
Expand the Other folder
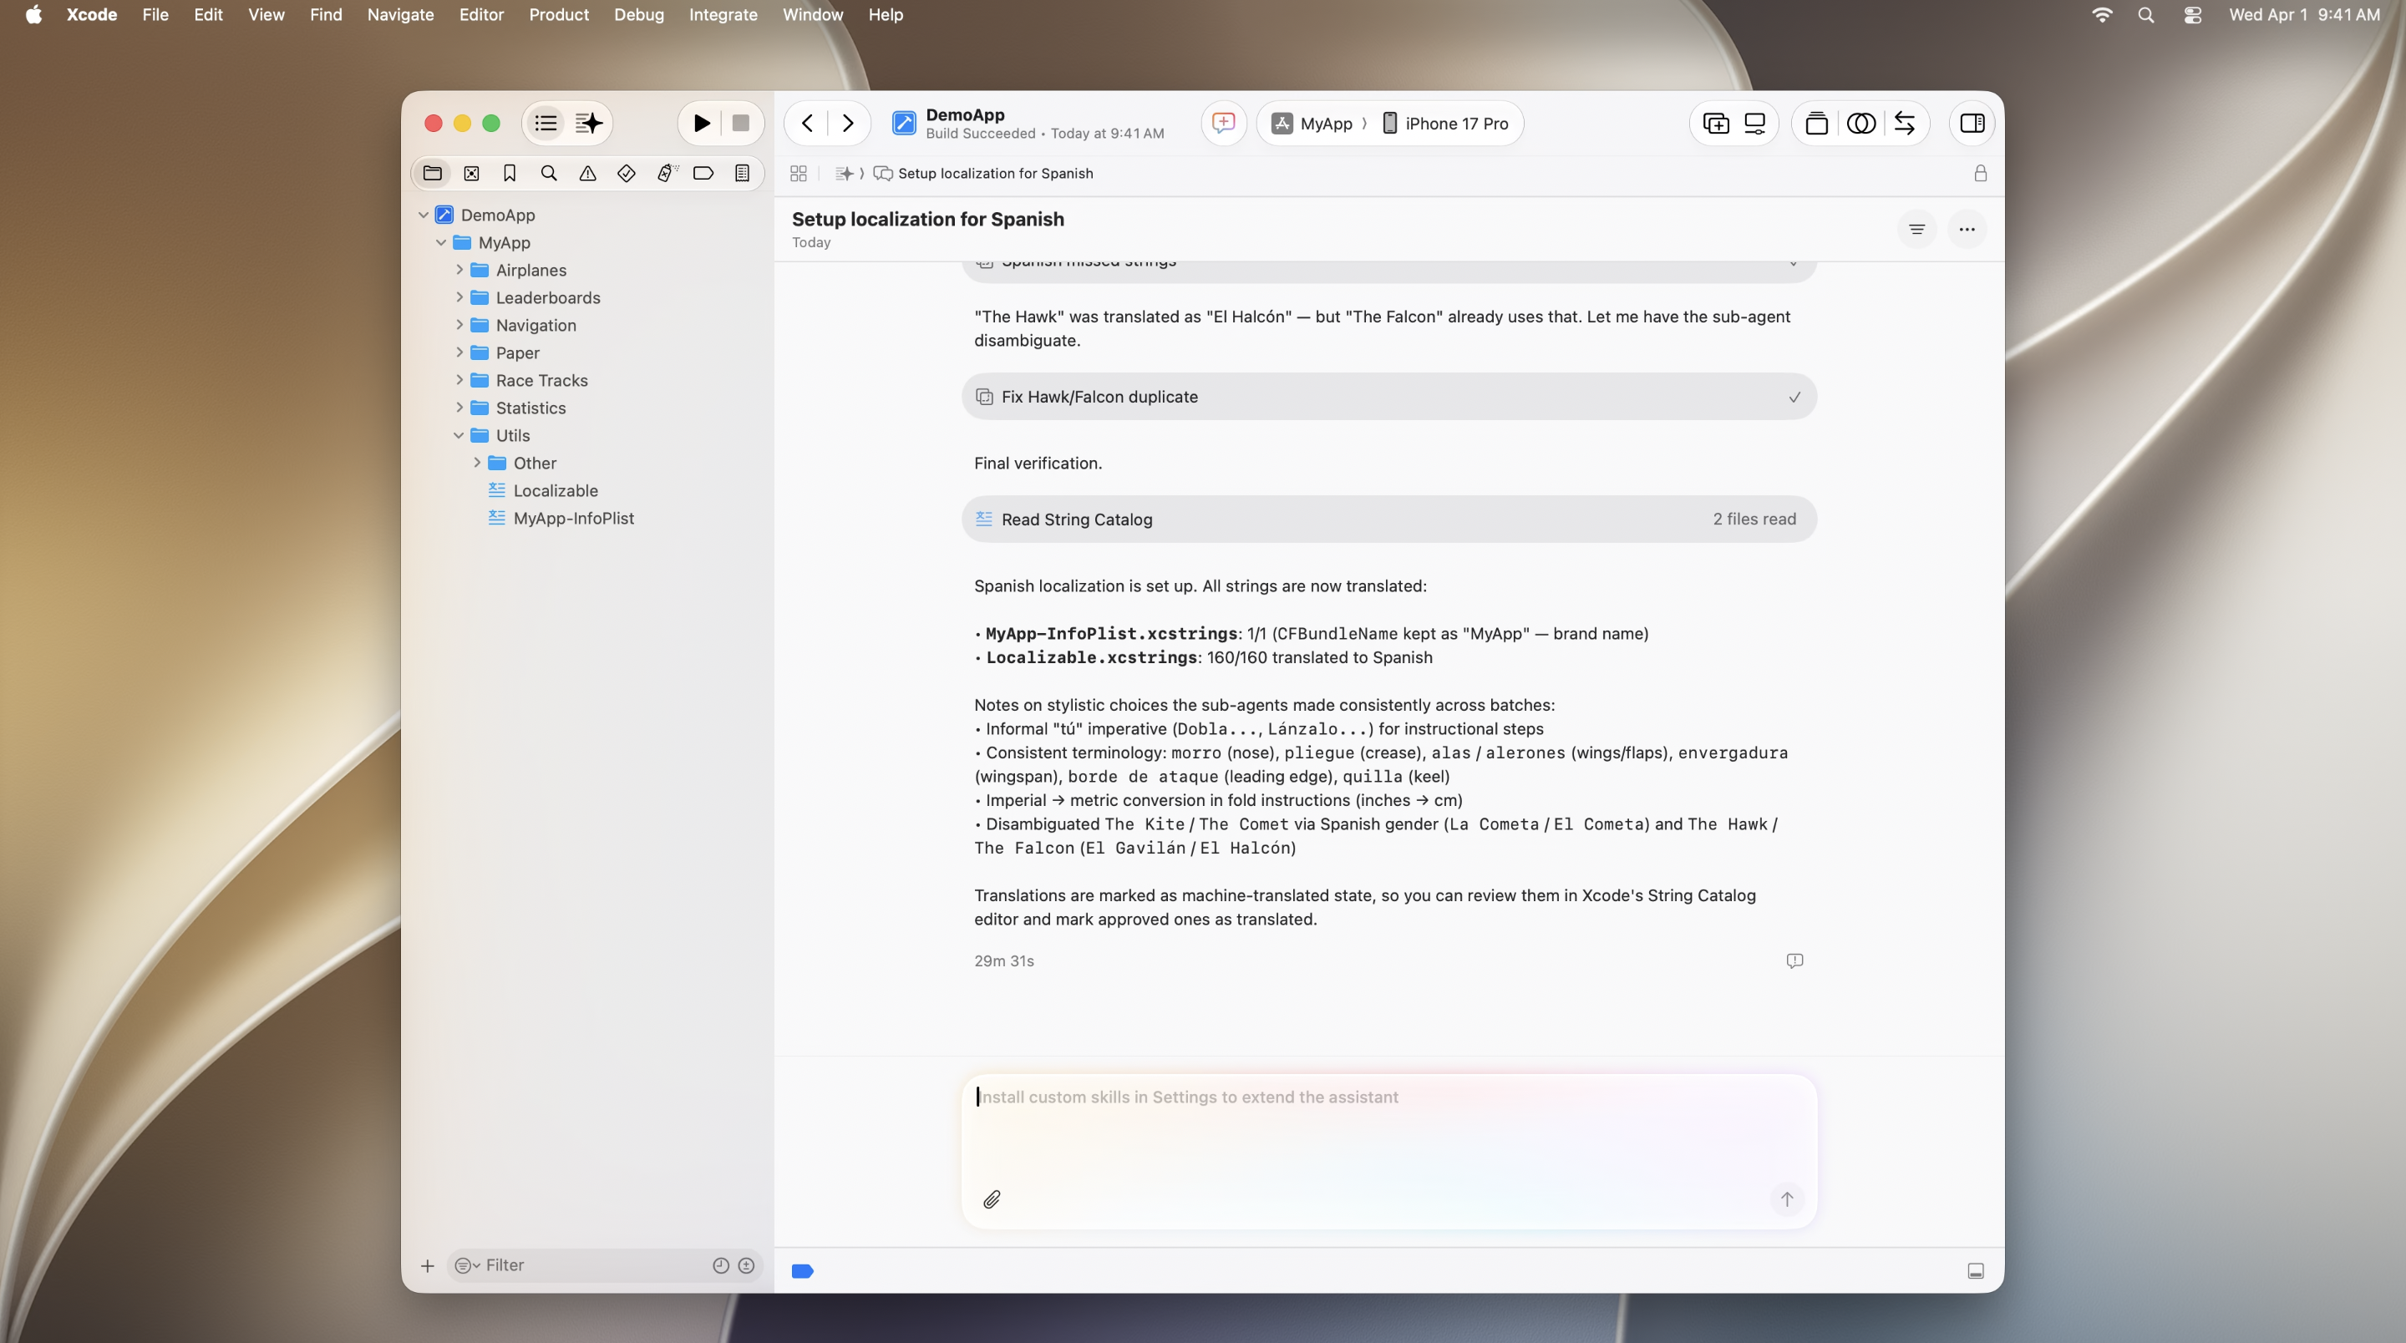[x=476, y=464]
